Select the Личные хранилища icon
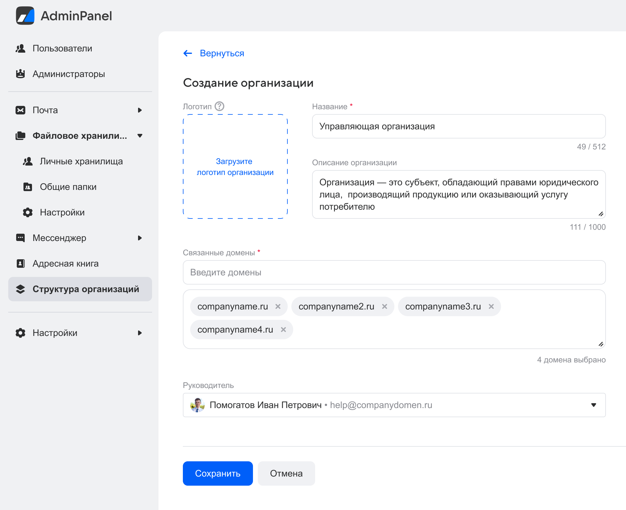Viewport: 626px width, 510px height. click(x=28, y=161)
